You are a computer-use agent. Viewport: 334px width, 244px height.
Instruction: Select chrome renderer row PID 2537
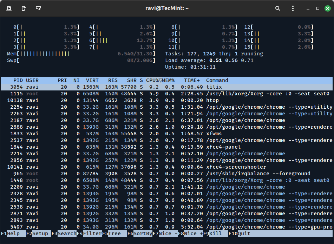coord(166,140)
